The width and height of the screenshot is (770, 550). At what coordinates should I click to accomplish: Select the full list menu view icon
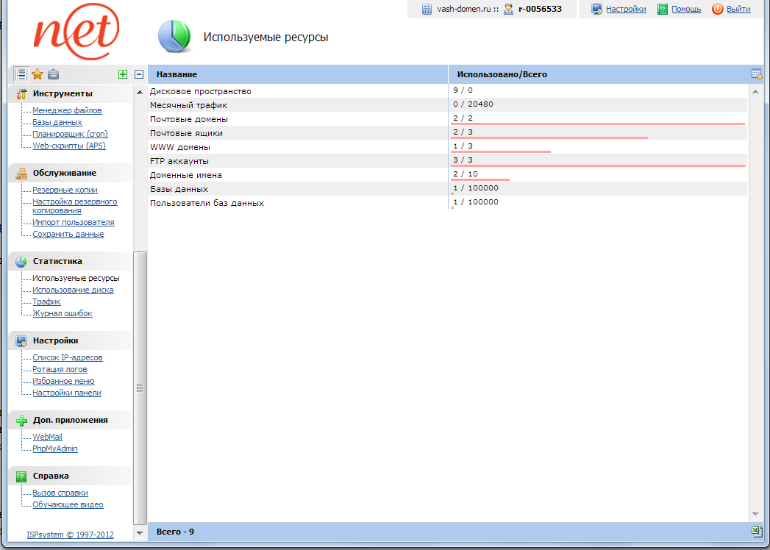21,74
